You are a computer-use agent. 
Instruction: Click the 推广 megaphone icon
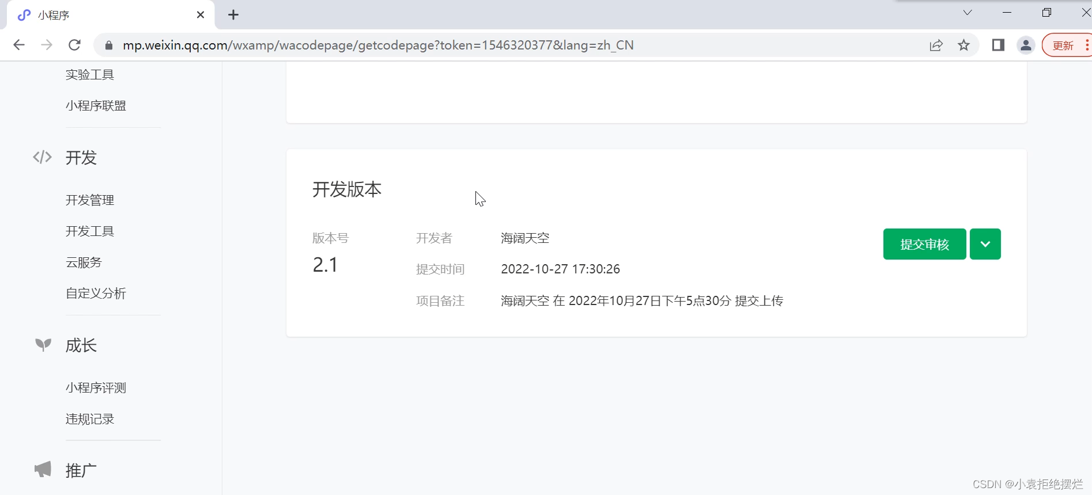pos(43,469)
